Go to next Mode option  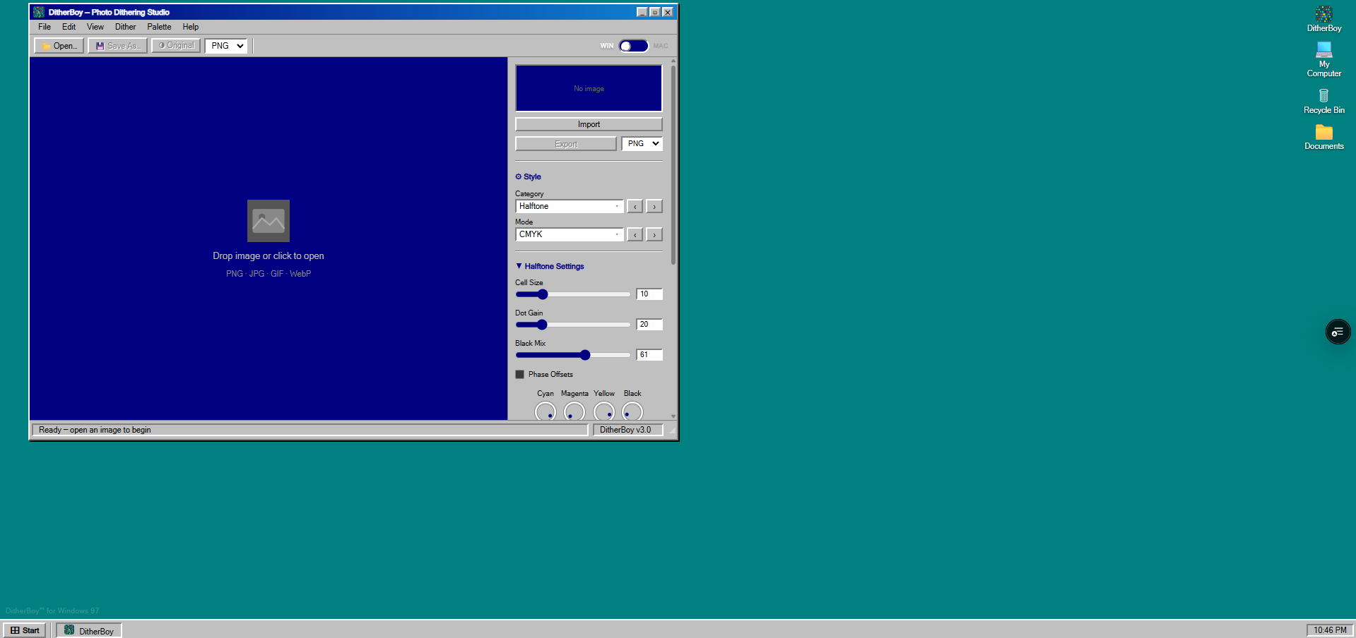pyautogui.click(x=654, y=235)
